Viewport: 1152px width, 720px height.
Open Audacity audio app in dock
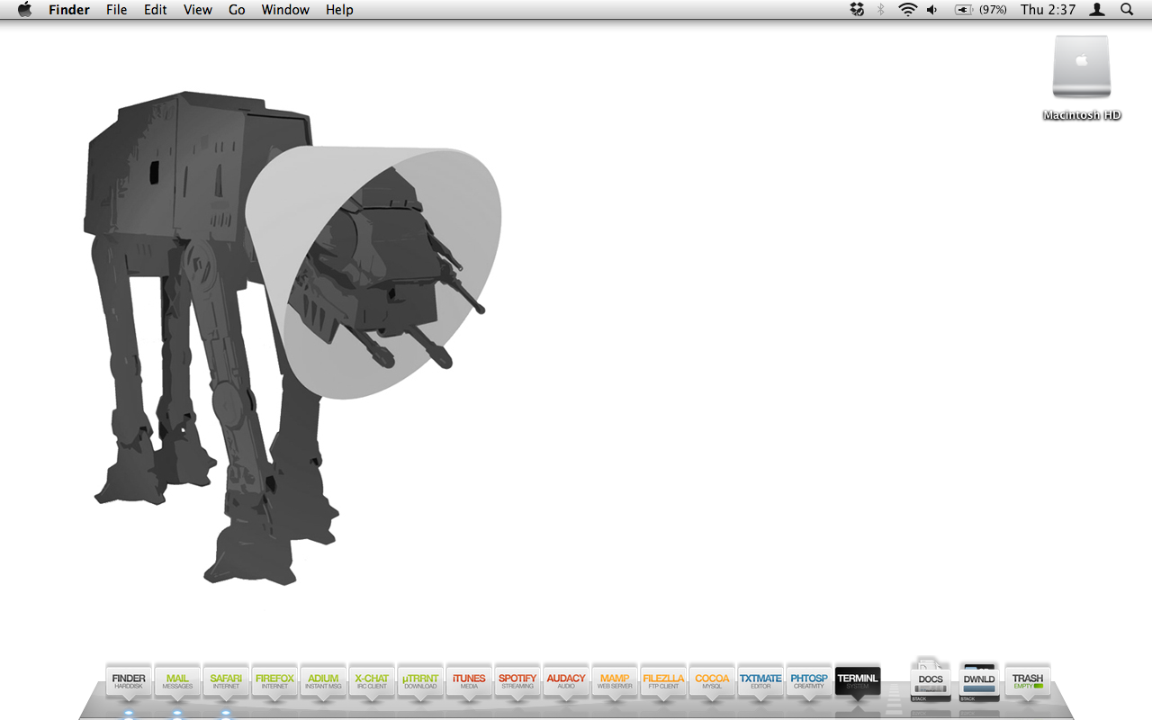coord(566,681)
